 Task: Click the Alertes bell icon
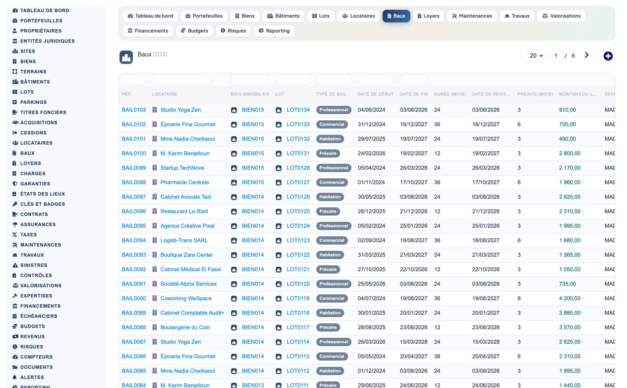pos(15,377)
